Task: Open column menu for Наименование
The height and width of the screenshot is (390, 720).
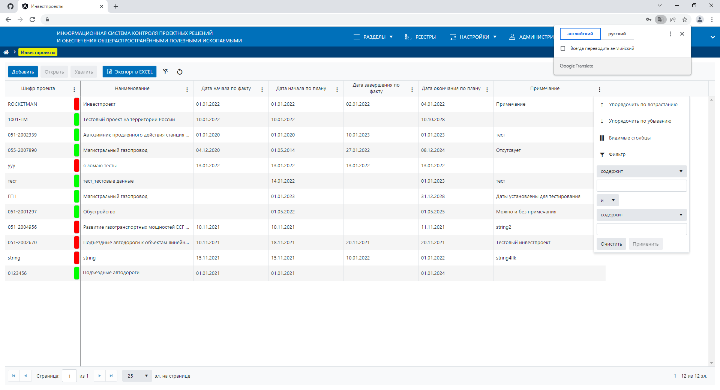Action: [x=187, y=90]
